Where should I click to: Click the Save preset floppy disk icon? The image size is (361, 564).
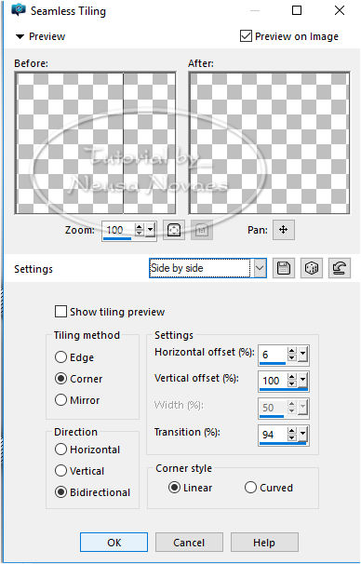[x=284, y=268]
